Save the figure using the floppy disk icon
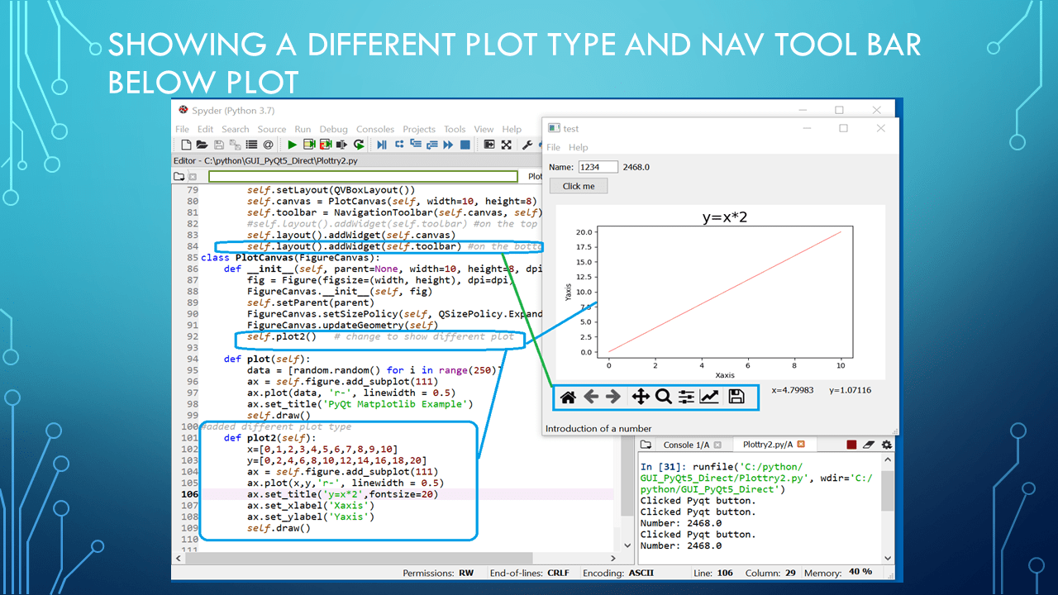 coord(736,397)
